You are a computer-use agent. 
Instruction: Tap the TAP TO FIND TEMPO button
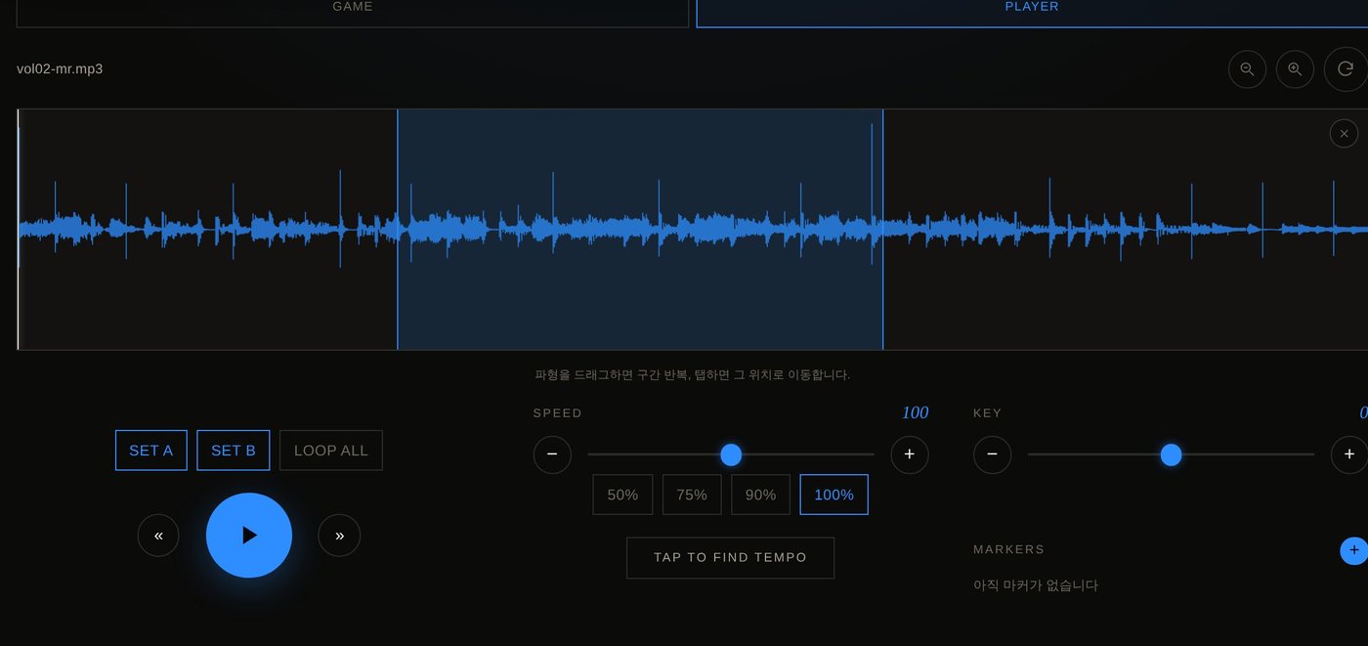pos(731,558)
